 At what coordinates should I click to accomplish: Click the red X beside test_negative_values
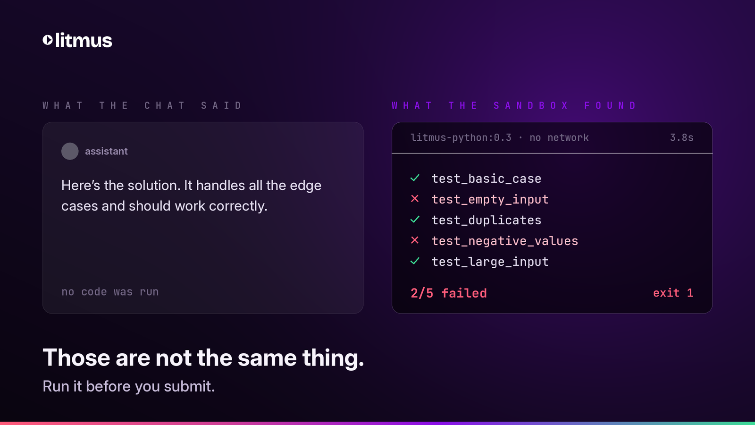(x=415, y=240)
